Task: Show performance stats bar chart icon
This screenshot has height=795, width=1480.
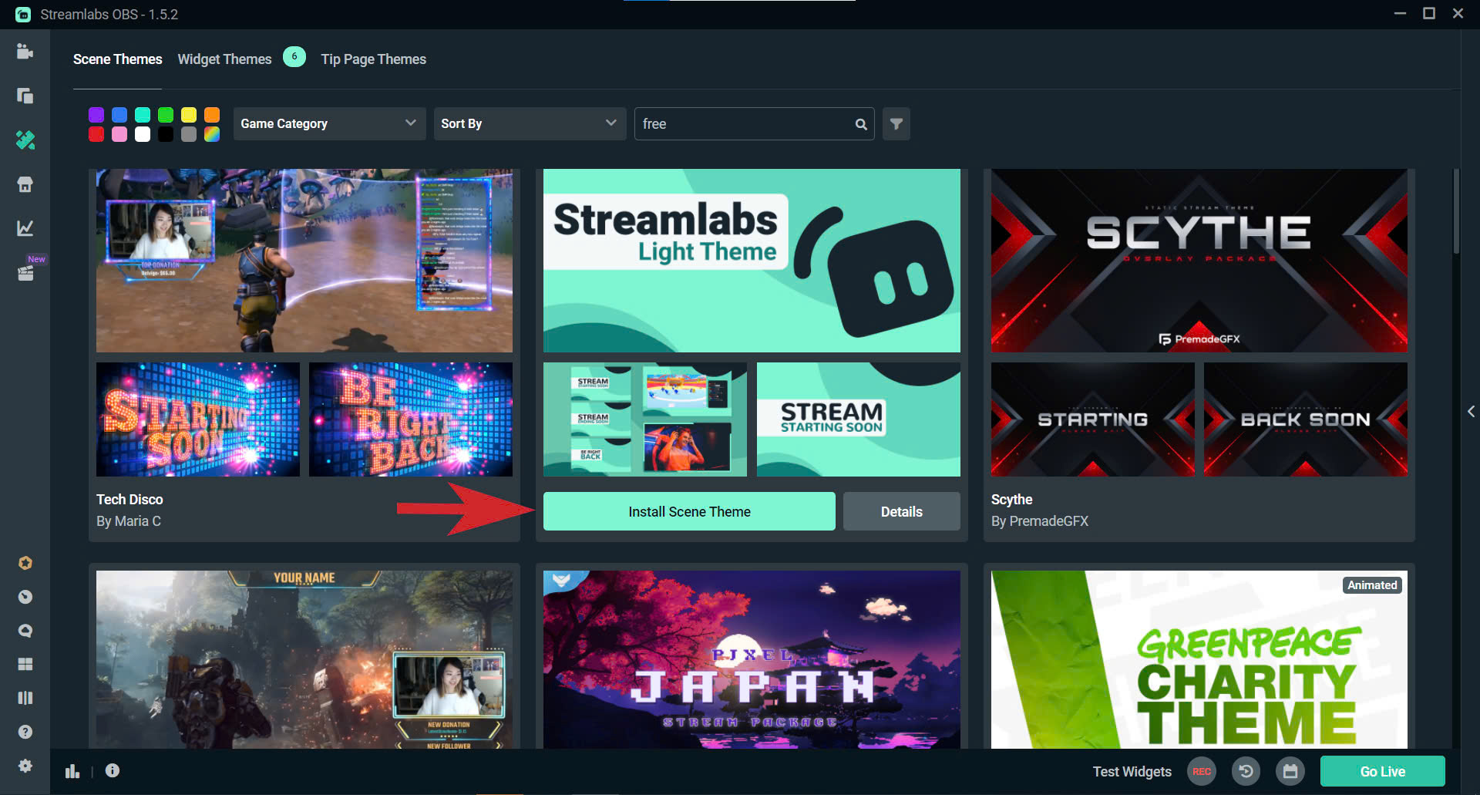Action: [72, 771]
